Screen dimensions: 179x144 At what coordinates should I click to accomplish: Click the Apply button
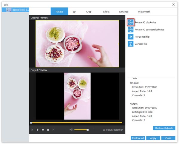click(x=153, y=138)
